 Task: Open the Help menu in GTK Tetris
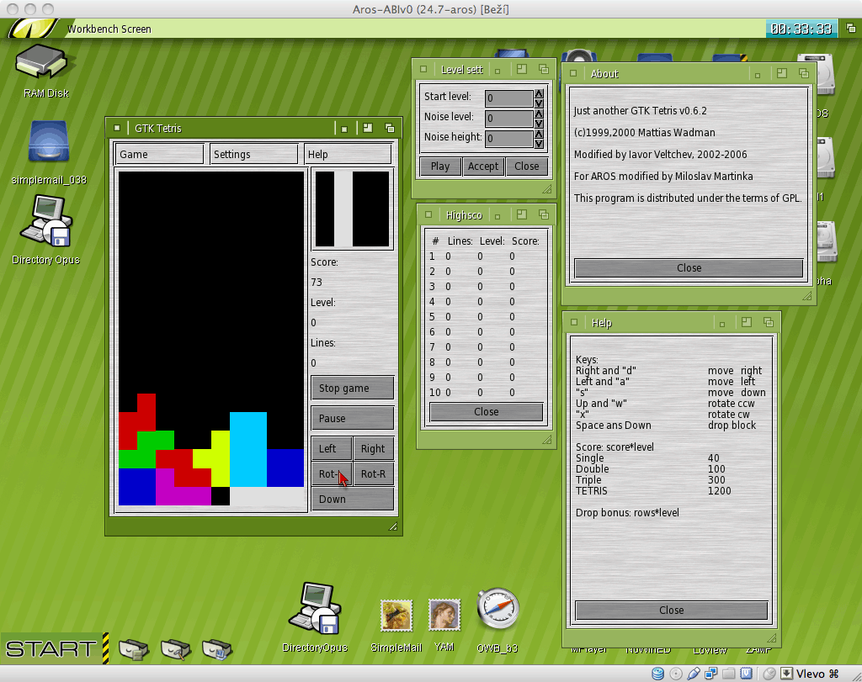tap(348, 154)
